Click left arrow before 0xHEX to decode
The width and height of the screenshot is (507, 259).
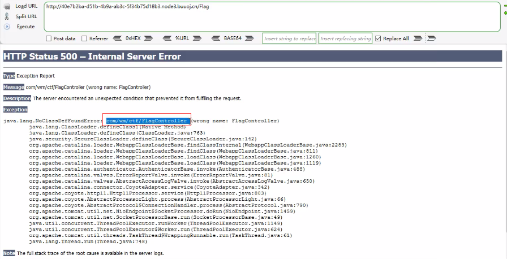117,38
